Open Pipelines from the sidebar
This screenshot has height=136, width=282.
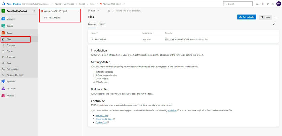pos(13,81)
